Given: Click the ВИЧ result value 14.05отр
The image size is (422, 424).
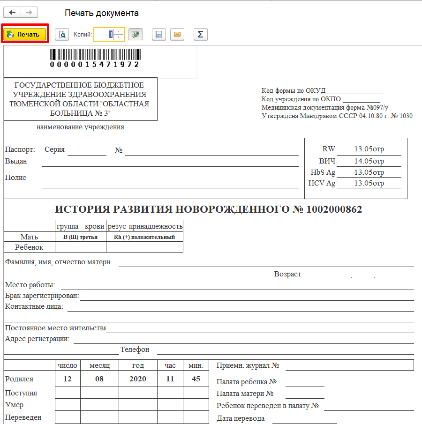Looking at the screenshot, I should click(x=369, y=161).
